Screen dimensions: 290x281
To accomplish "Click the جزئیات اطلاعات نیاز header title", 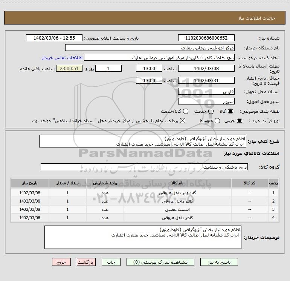I will point(257,18).
